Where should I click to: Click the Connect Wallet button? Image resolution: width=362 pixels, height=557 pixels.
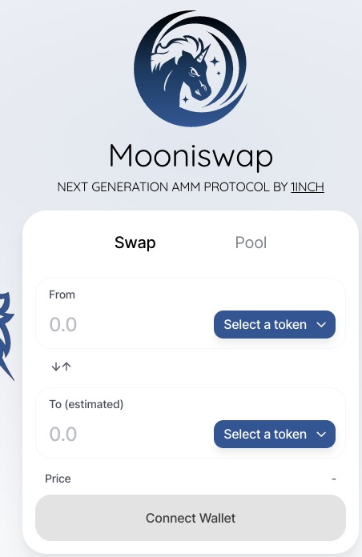pos(191,518)
